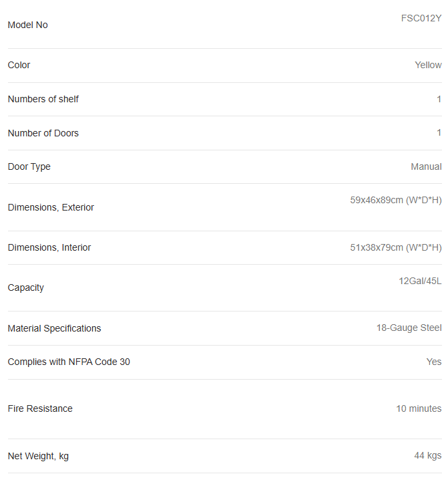The width and height of the screenshot is (448, 488).
Task: Click the Model No label
Action: [x=27, y=25]
